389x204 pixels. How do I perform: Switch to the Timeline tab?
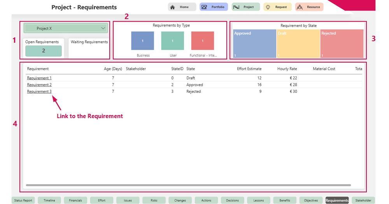point(49,200)
